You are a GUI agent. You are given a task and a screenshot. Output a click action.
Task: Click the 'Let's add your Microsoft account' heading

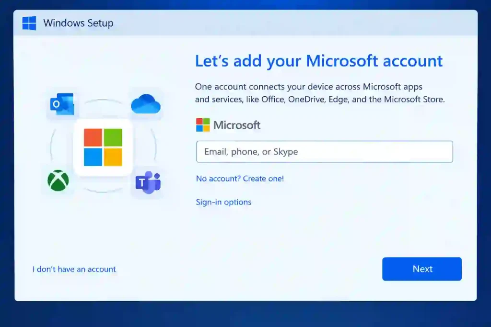coord(319,61)
